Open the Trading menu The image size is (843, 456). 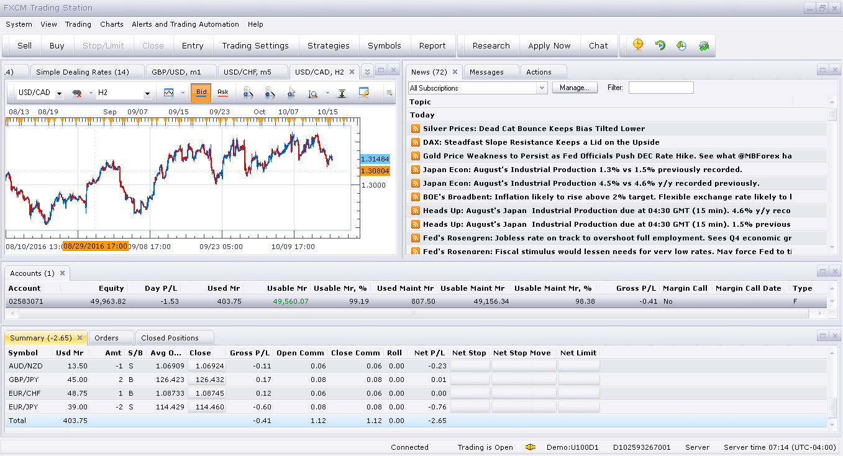[78, 24]
